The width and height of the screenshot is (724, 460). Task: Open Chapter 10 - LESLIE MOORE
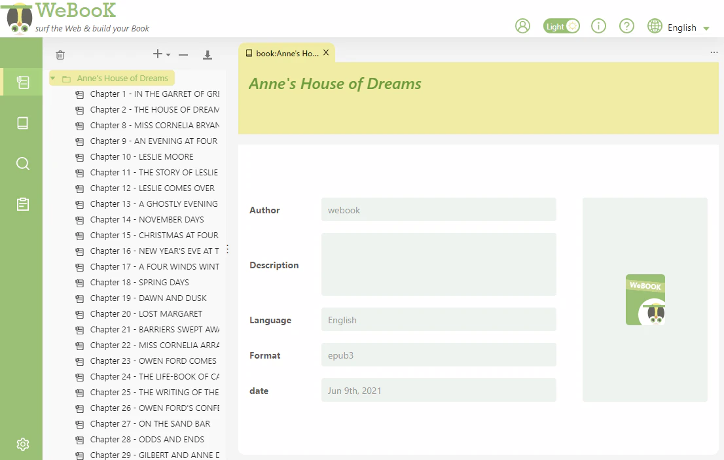click(x=141, y=157)
